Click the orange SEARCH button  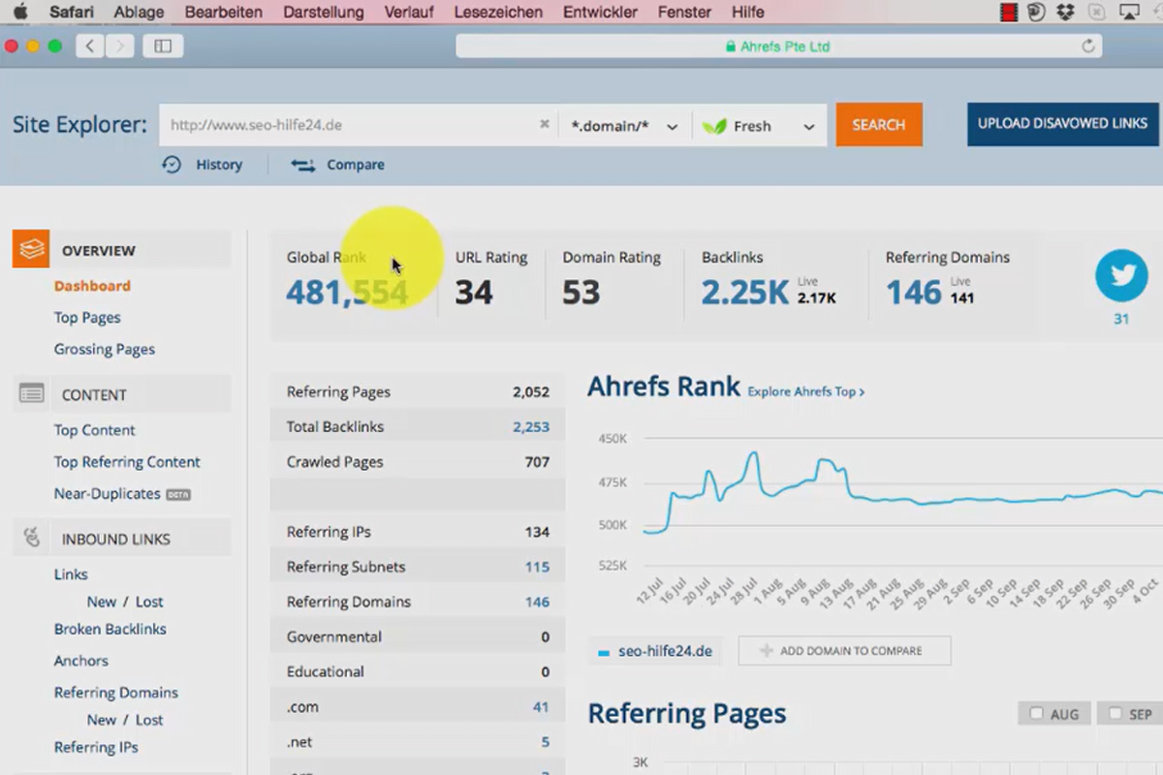[879, 125]
